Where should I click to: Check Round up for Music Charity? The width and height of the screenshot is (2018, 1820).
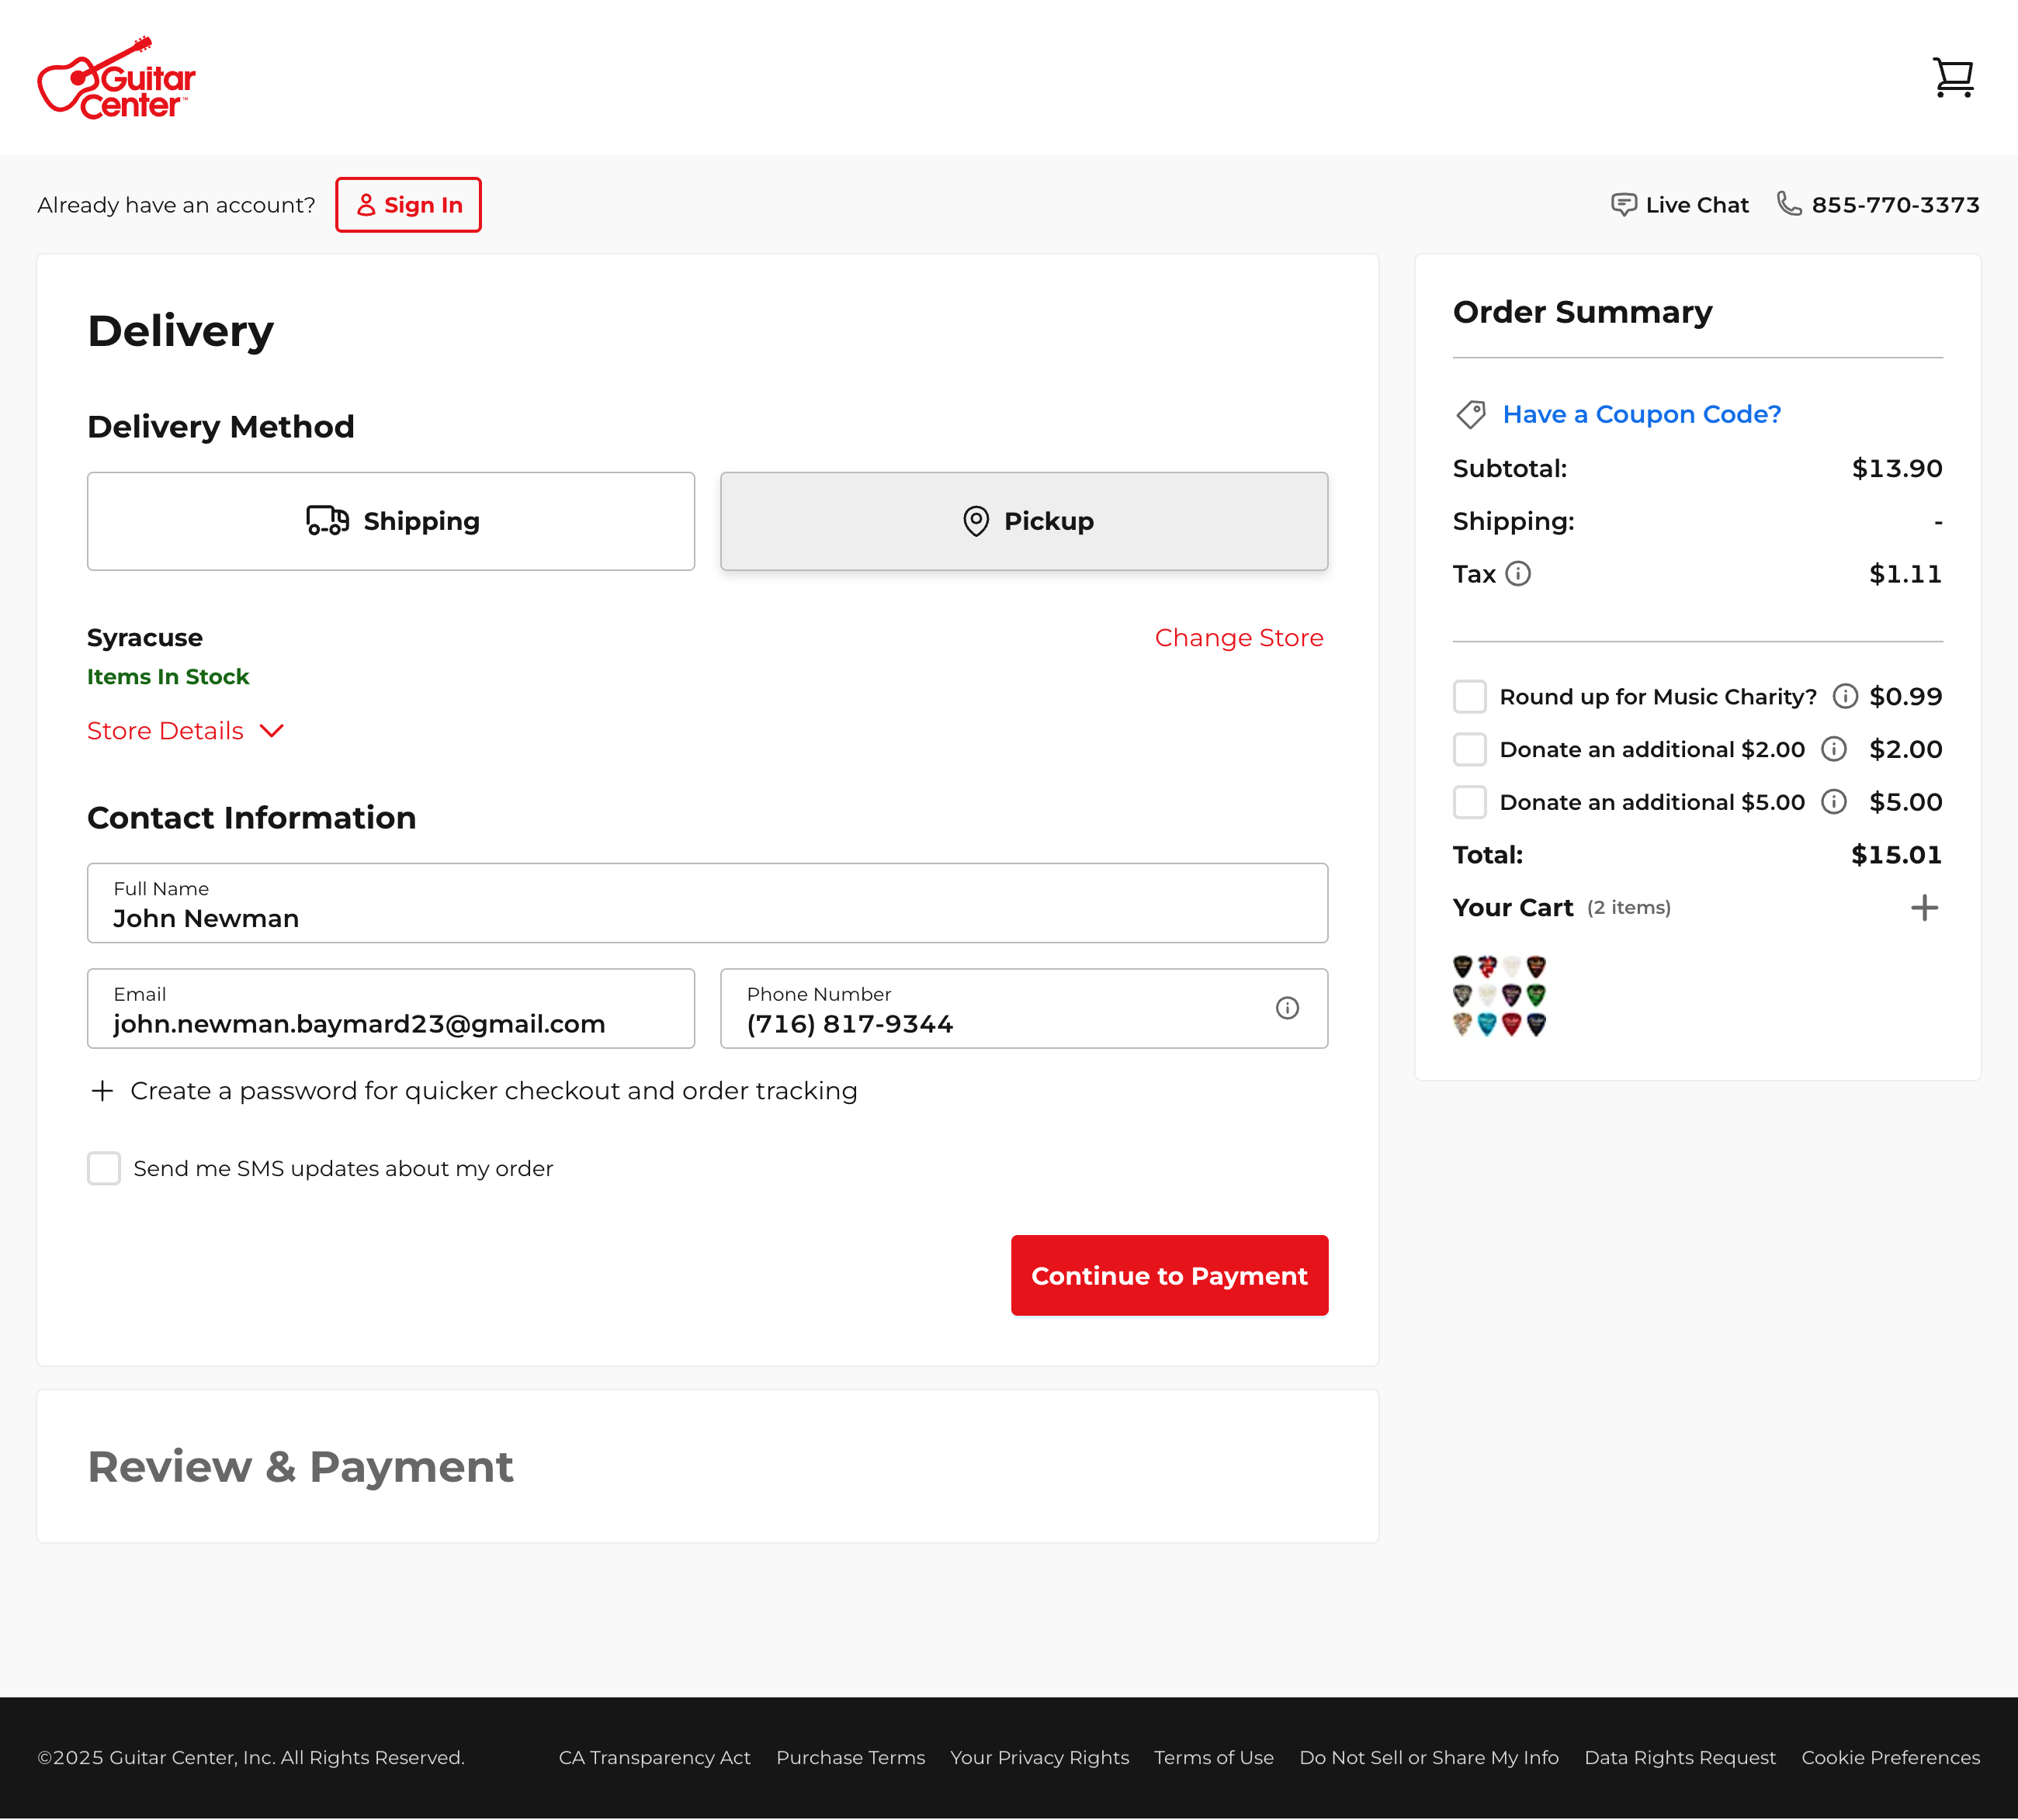point(1470,696)
